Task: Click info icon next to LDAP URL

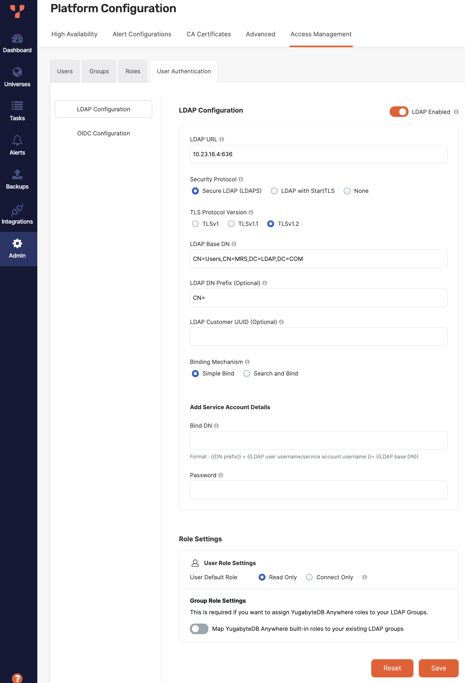Action: pos(222,139)
